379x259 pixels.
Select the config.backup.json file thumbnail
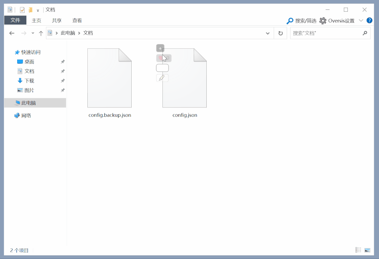(x=109, y=78)
